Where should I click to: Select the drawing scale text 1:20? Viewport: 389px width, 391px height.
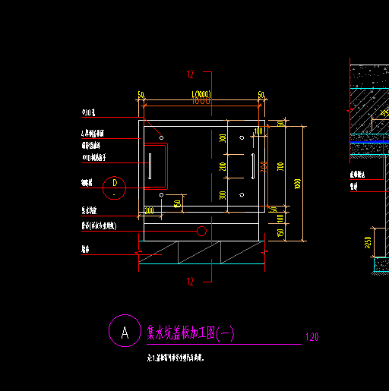coord(312,337)
